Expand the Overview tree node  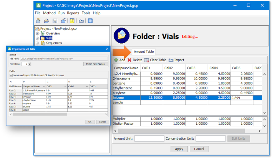tap(37, 33)
